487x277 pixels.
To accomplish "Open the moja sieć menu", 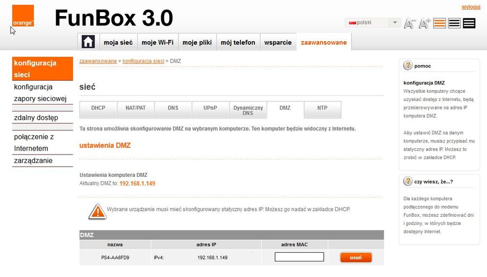I will [118, 42].
